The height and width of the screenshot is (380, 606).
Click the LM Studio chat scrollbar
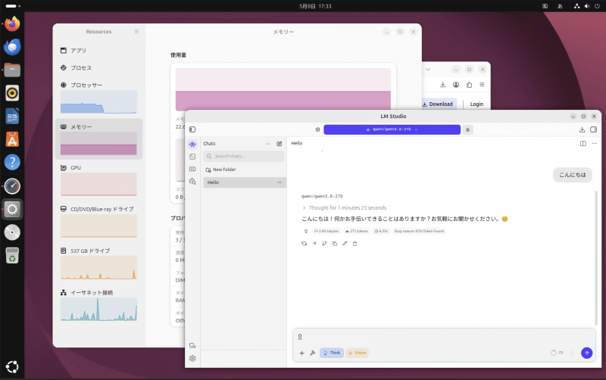click(596, 257)
